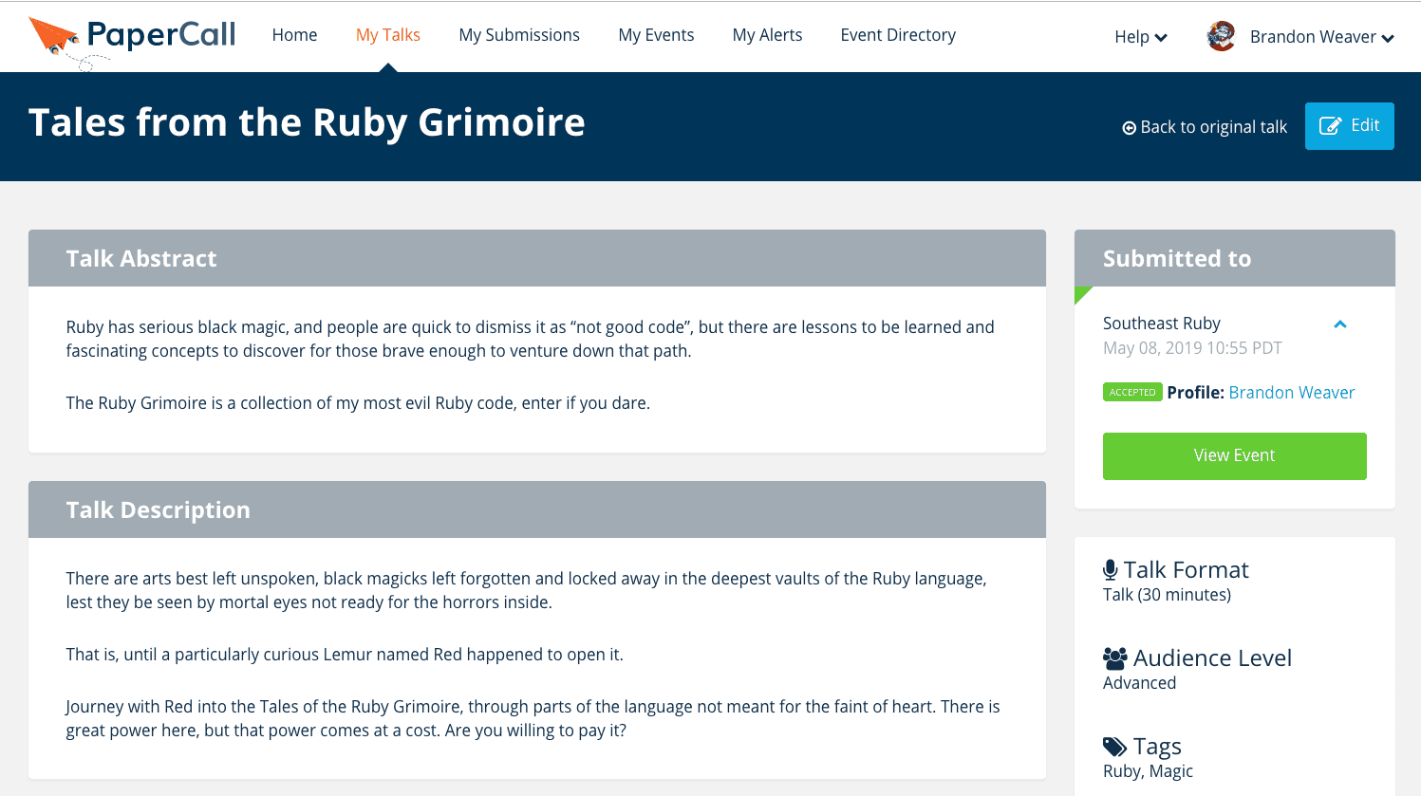
Task: Click the pencil edit icon
Action: coord(1331,126)
